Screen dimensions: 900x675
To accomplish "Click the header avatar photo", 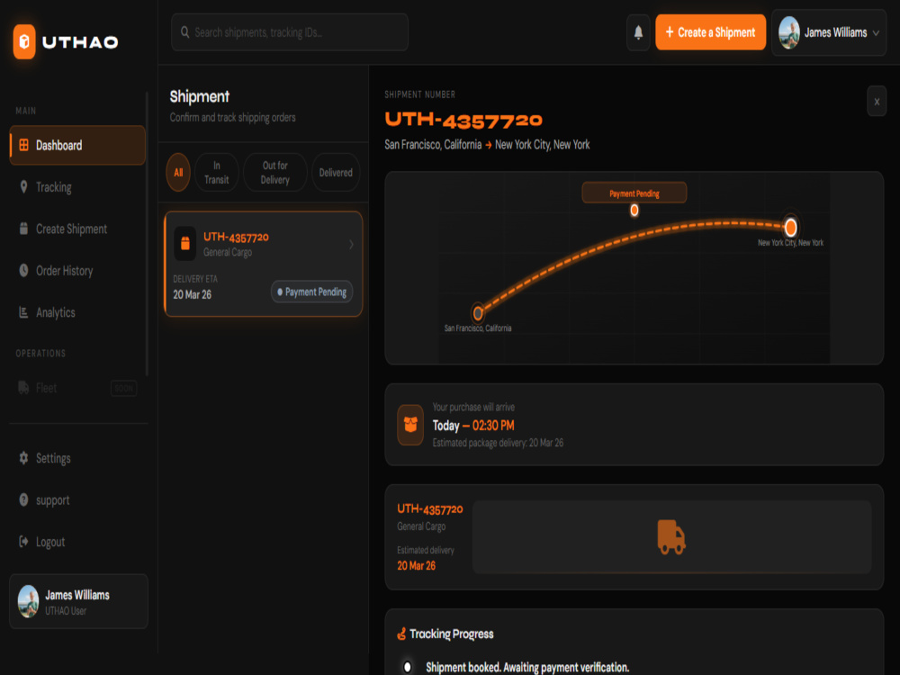I will pos(789,32).
